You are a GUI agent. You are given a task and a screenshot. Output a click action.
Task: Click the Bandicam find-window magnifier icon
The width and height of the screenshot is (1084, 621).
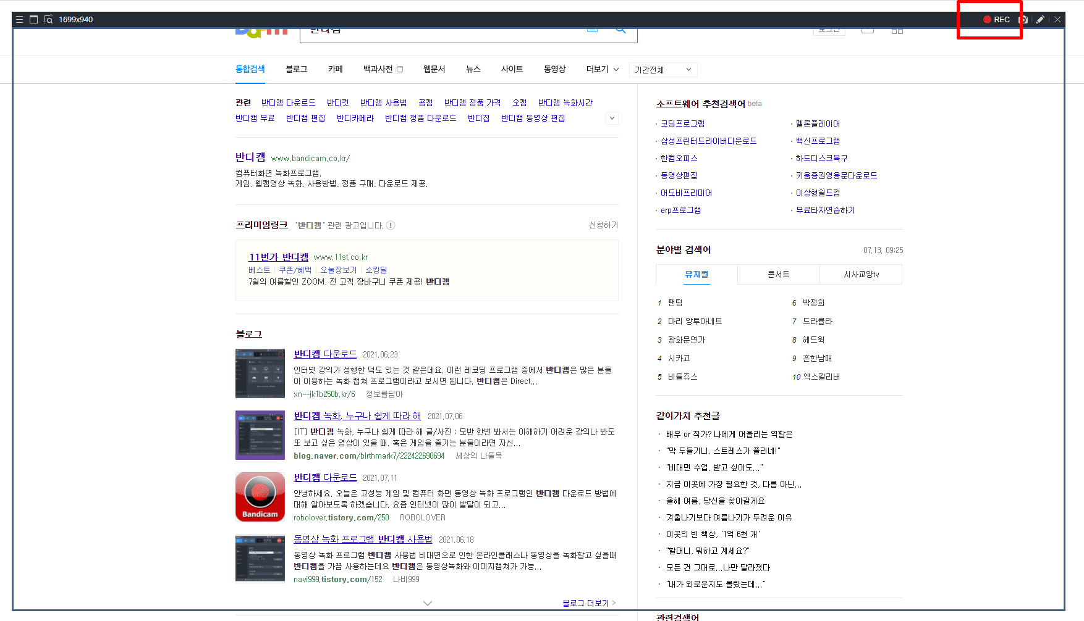click(48, 20)
